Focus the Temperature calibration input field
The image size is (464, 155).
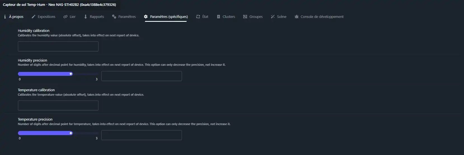[58, 105]
